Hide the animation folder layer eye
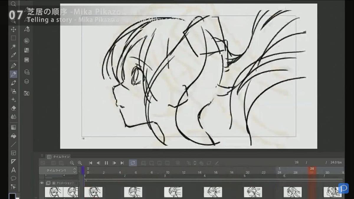Screen dimensions: 354x199 [x=42, y=183]
